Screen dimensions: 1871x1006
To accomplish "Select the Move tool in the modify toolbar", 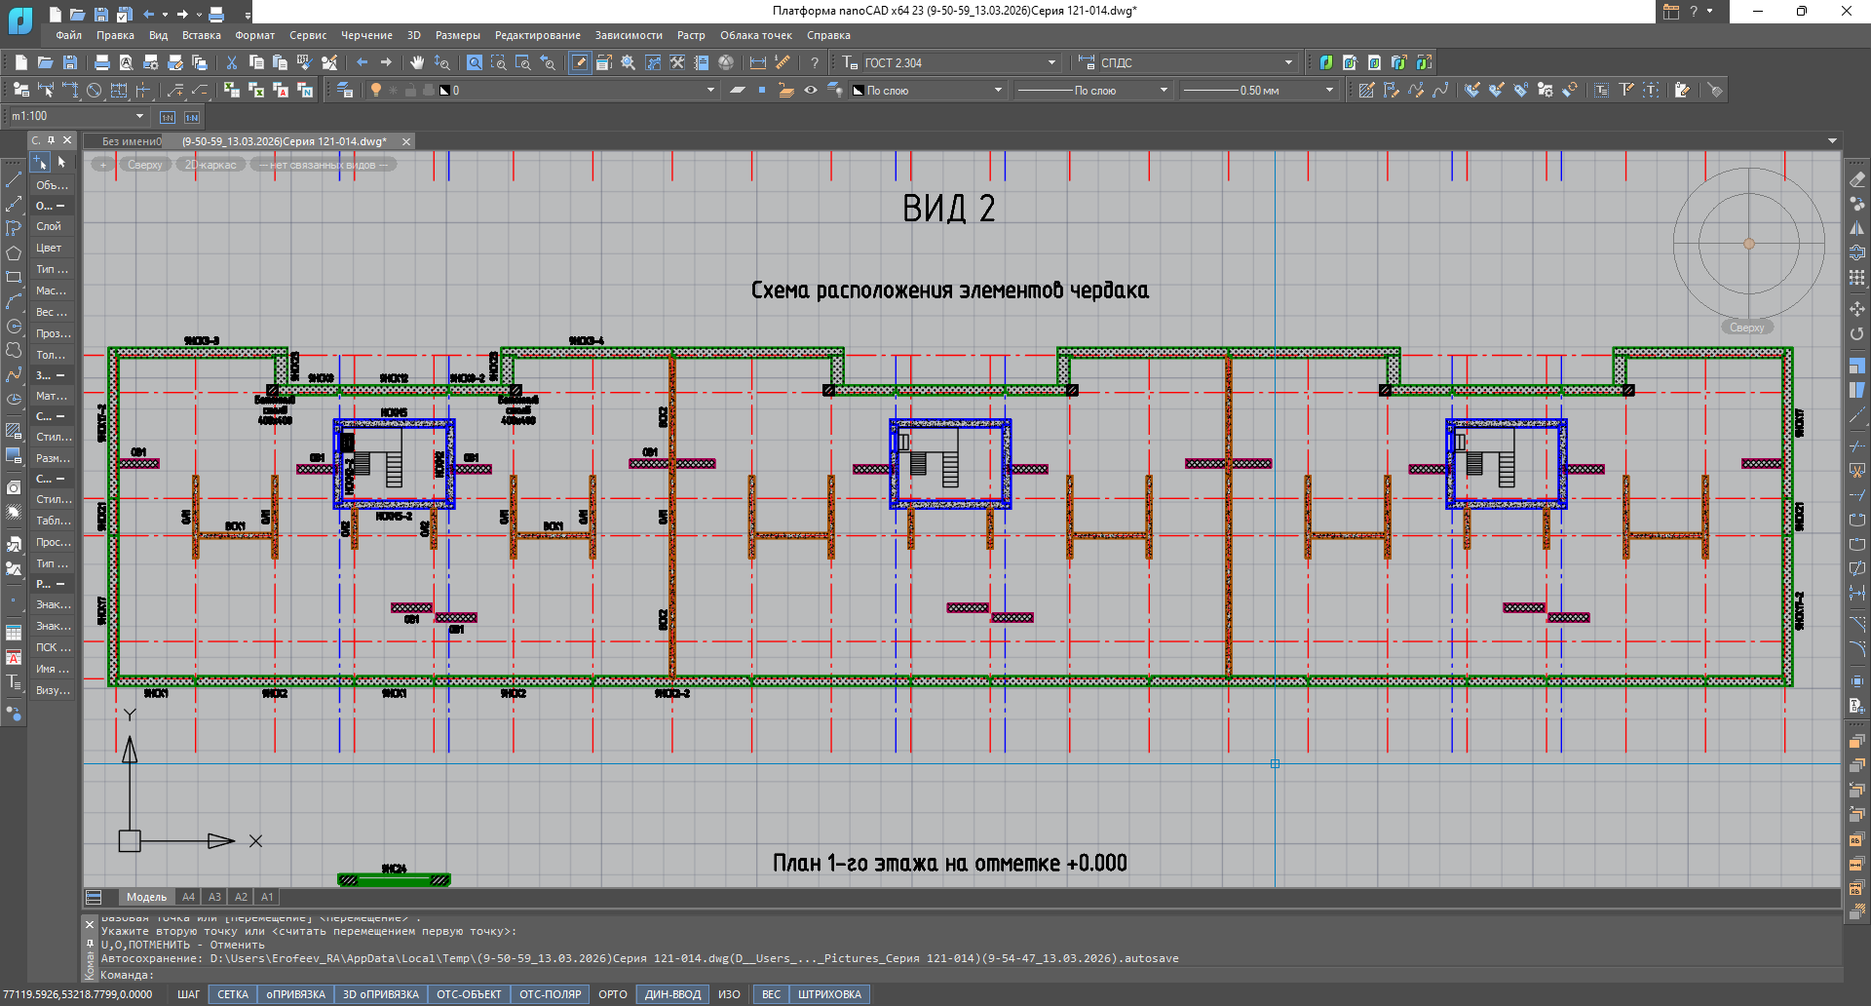I will 1857,309.
